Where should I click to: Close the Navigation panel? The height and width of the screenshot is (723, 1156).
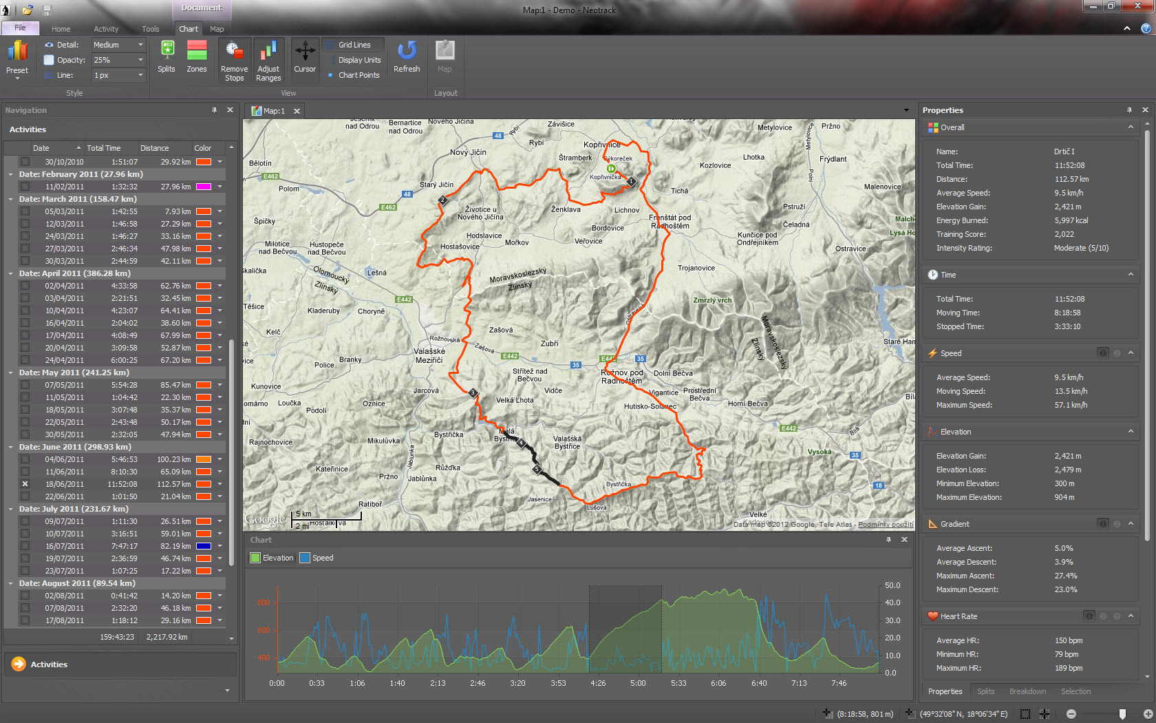[231, 110]
